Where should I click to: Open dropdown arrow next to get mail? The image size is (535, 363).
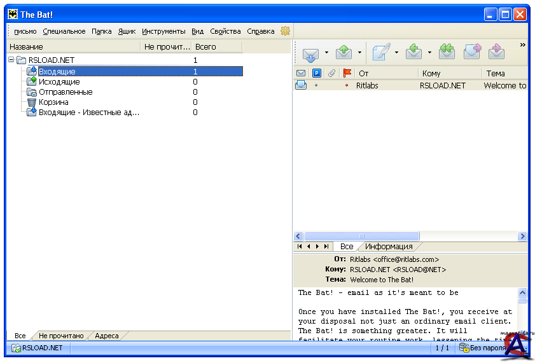327,53
